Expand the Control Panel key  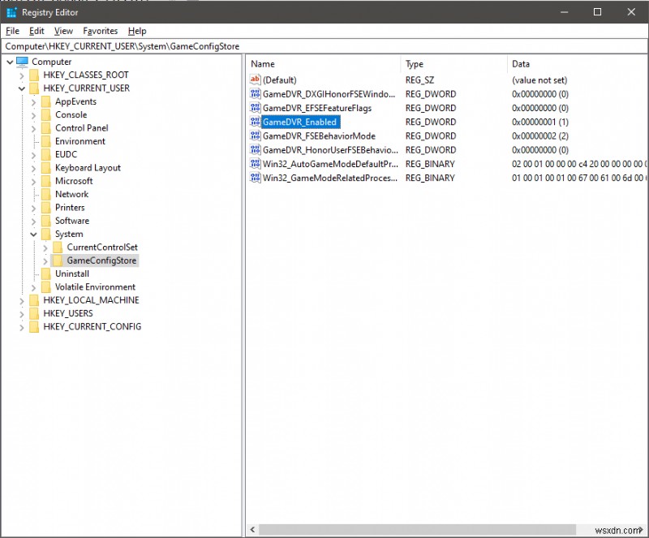coord(34,127)
